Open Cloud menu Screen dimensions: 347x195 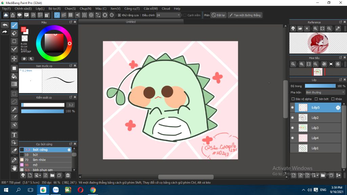[x=166, y=8]
